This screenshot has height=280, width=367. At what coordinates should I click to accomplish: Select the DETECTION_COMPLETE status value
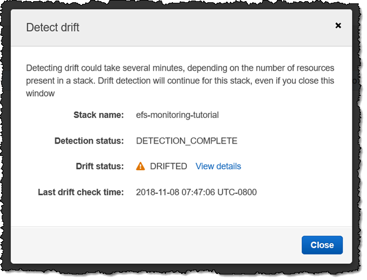tap(186, 141)
